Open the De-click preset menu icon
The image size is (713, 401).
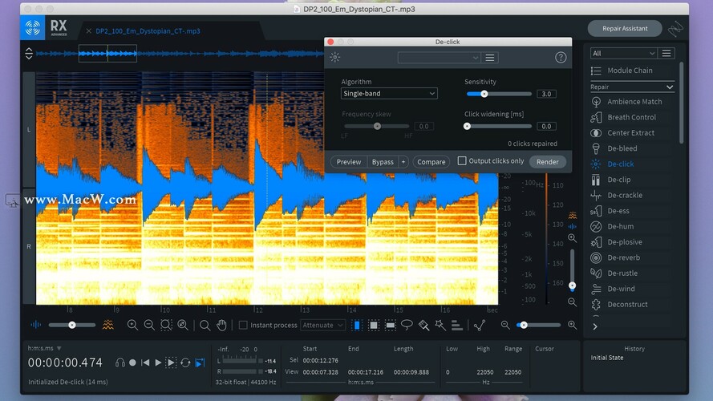[x=490, y=58]
